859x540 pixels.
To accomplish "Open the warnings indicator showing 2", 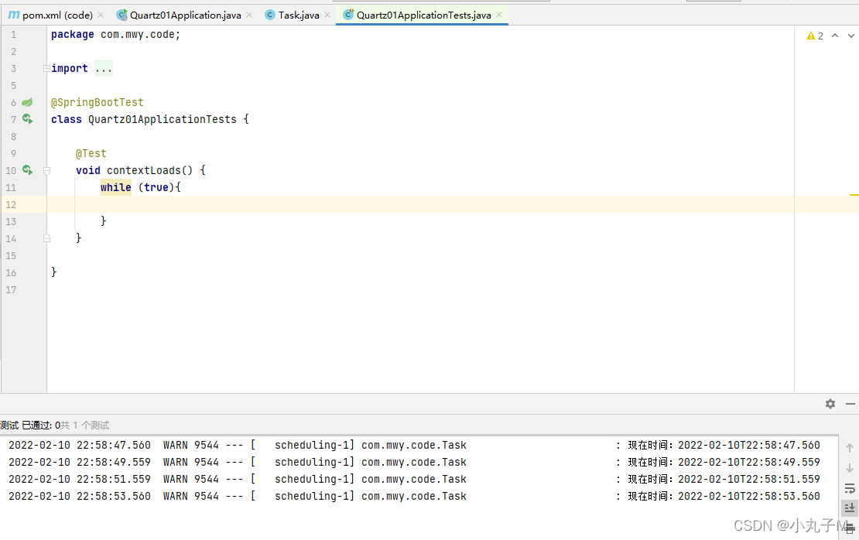I will [815, 36].
